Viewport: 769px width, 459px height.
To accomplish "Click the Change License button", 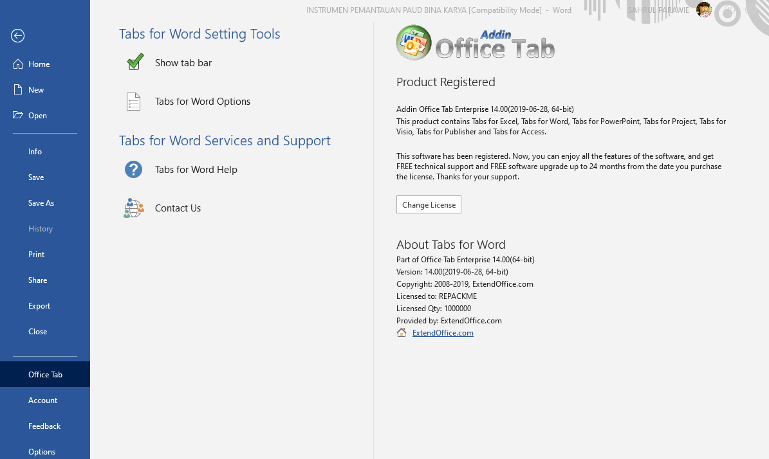I will (x=429, y=205).
